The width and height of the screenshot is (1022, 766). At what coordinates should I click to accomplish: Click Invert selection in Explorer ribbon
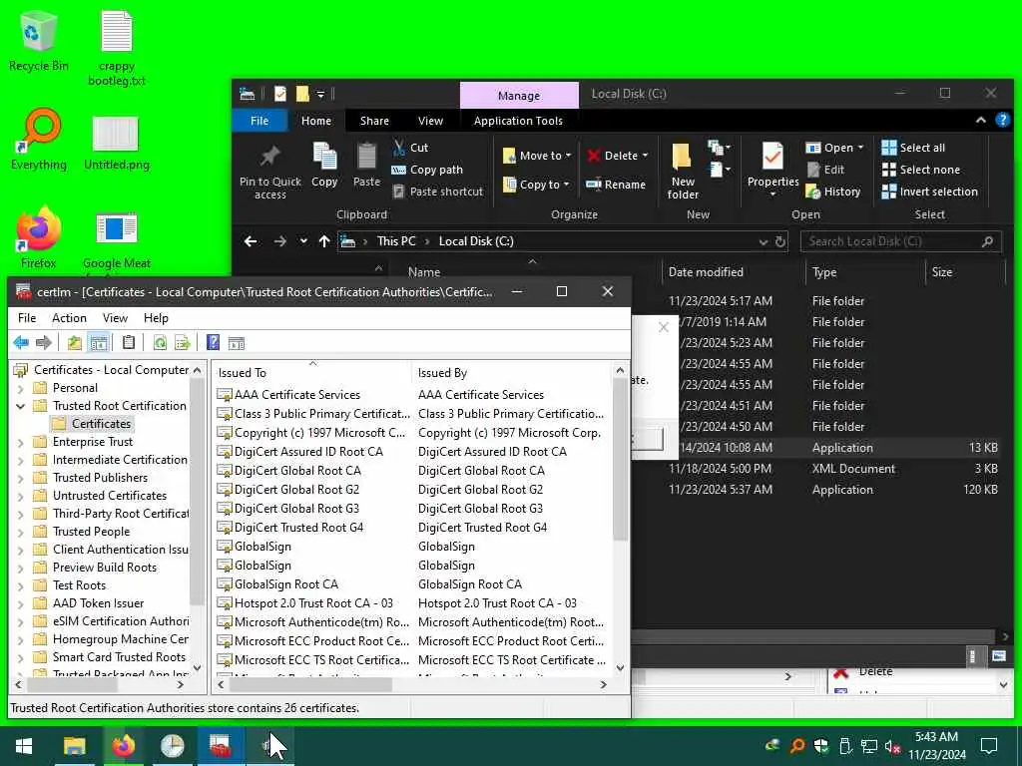pyautogui.click(x=929, y=191)
